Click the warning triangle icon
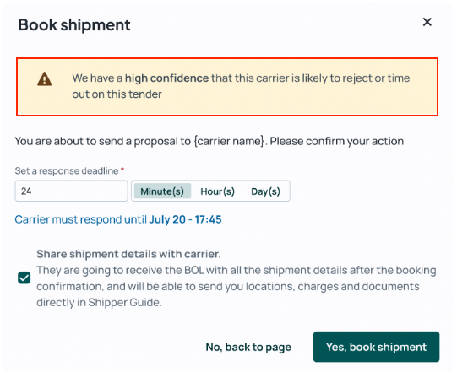 (x=45, y=78)
